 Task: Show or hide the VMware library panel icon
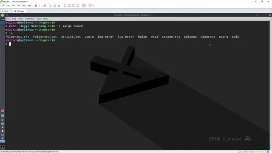tap(65, 6)
